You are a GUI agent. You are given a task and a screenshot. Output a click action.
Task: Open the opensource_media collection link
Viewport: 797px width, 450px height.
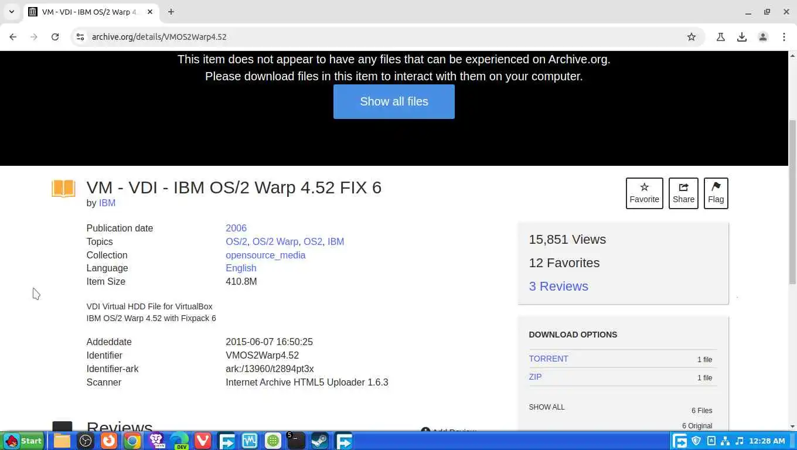265,255
